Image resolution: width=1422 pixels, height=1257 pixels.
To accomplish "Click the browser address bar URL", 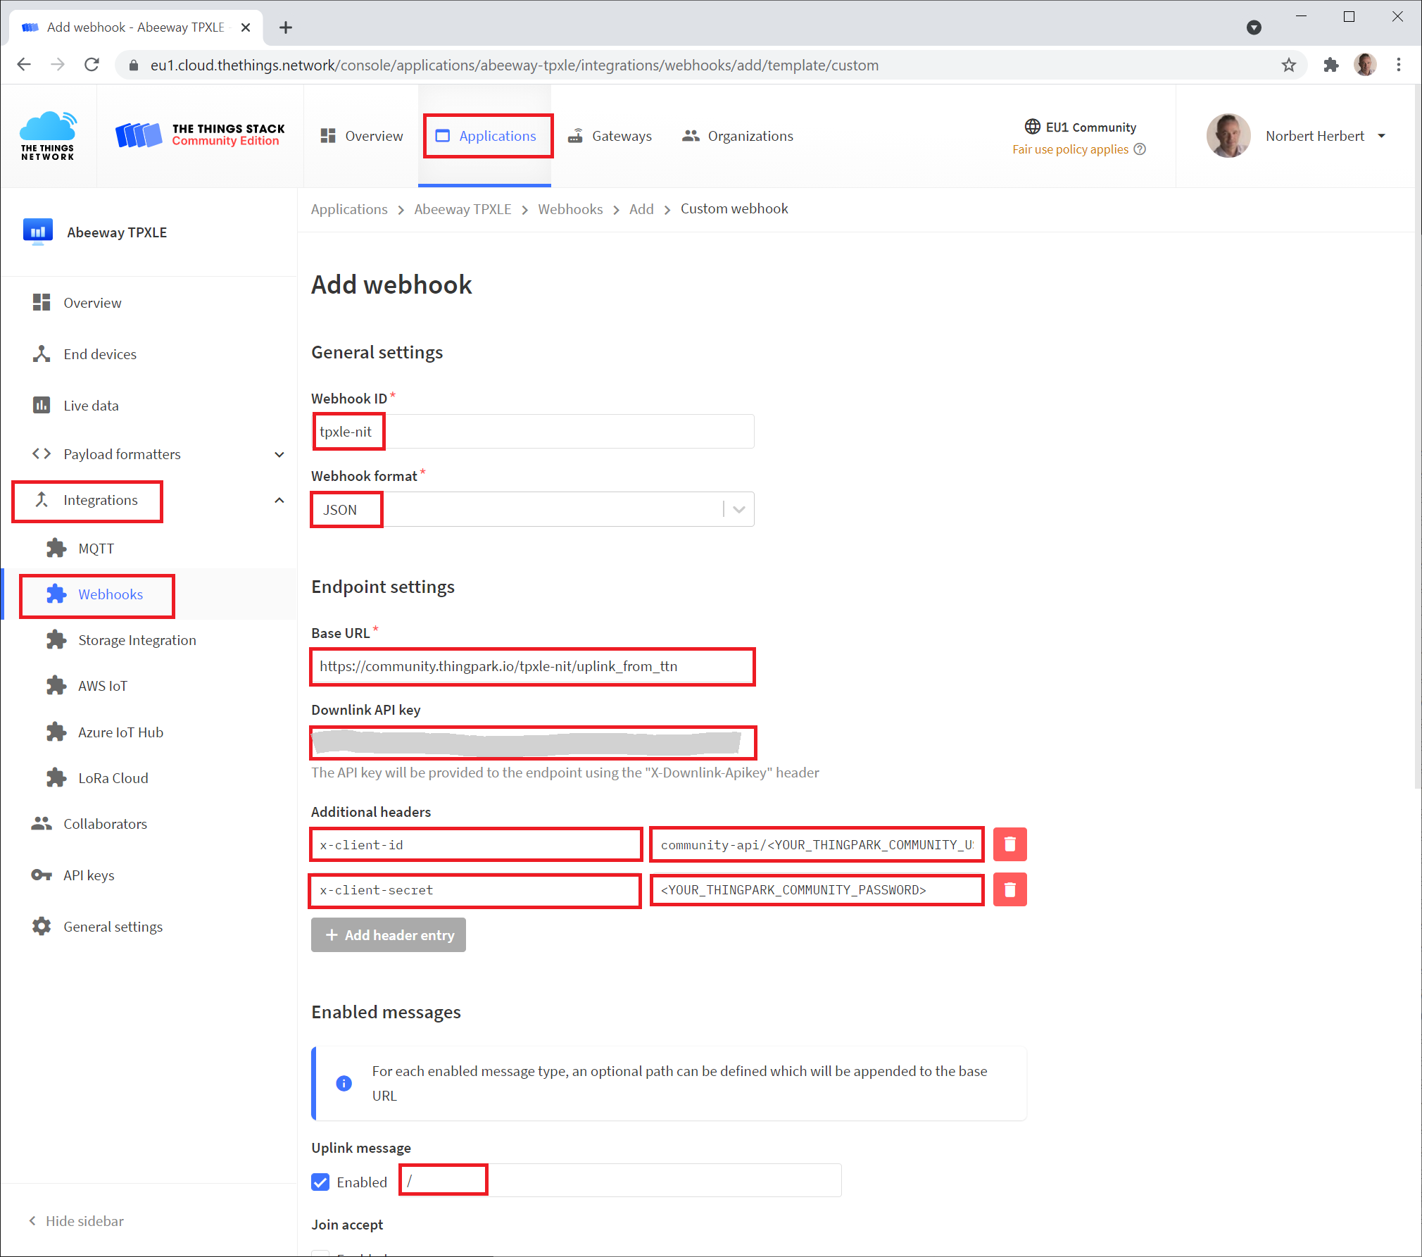I will [x=515, y=65].
